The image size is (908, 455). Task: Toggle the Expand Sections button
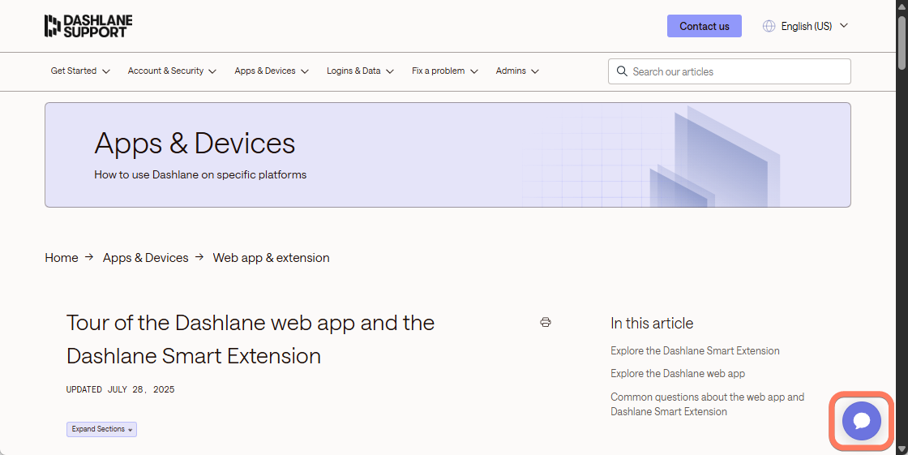coord(101,430)
